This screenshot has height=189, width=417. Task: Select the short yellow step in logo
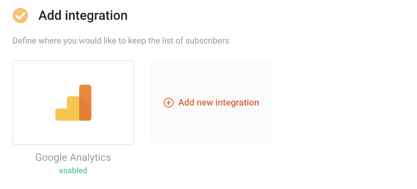(61, 115)
